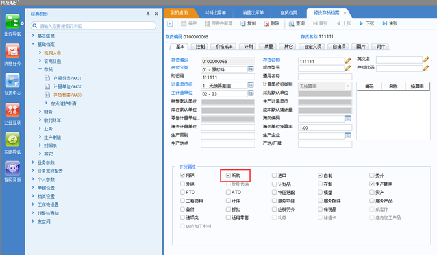Image resolution: width=437 pixels, height=255 pixels.
Task: Open the 自定义项 sub-tab
Action: 312,47
